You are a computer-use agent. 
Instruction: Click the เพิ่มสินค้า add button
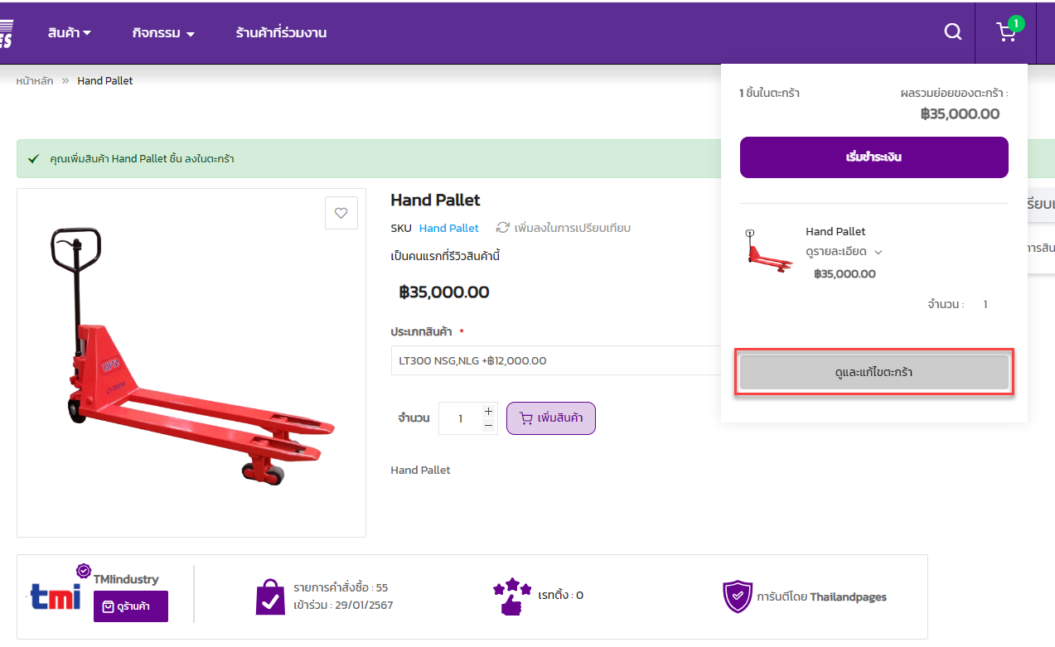point(550,418)
